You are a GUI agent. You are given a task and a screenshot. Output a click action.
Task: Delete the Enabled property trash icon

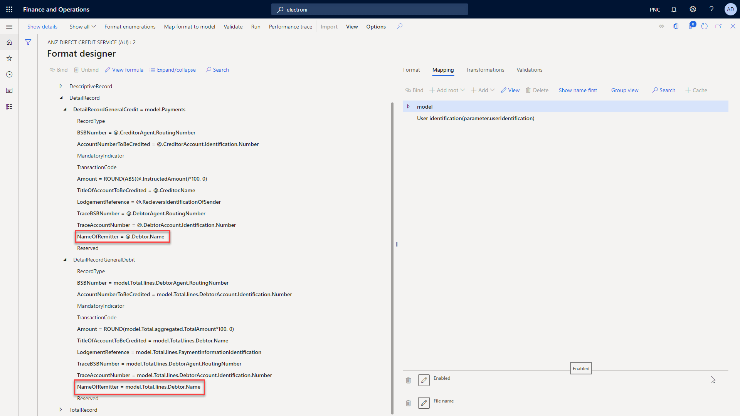tap(409, 381)
